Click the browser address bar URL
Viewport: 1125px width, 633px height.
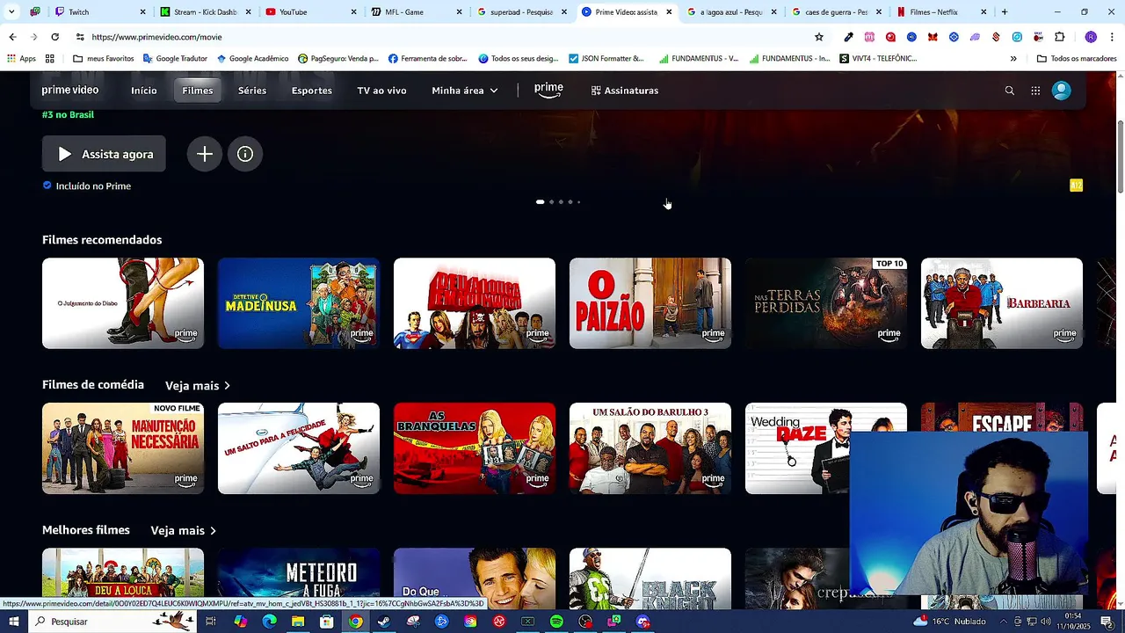coord(156,37)
